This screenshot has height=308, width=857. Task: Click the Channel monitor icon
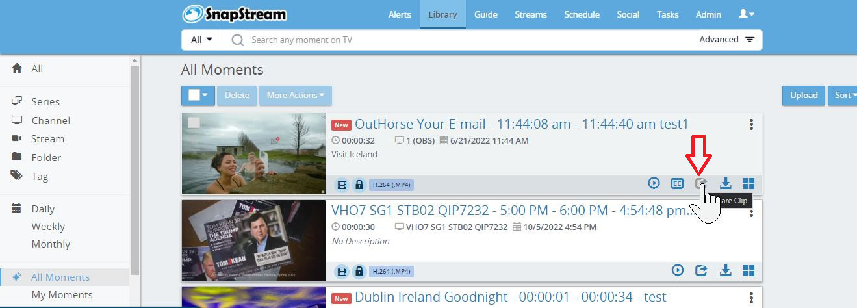pos(17,120)
